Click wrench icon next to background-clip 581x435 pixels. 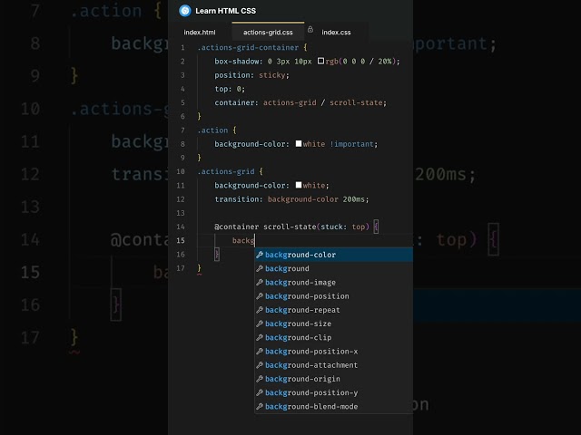point(260,337)
